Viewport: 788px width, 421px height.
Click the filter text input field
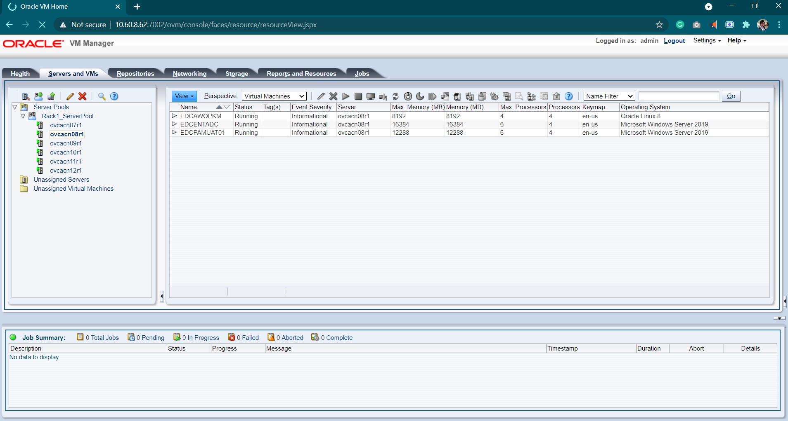click(679, 96)
